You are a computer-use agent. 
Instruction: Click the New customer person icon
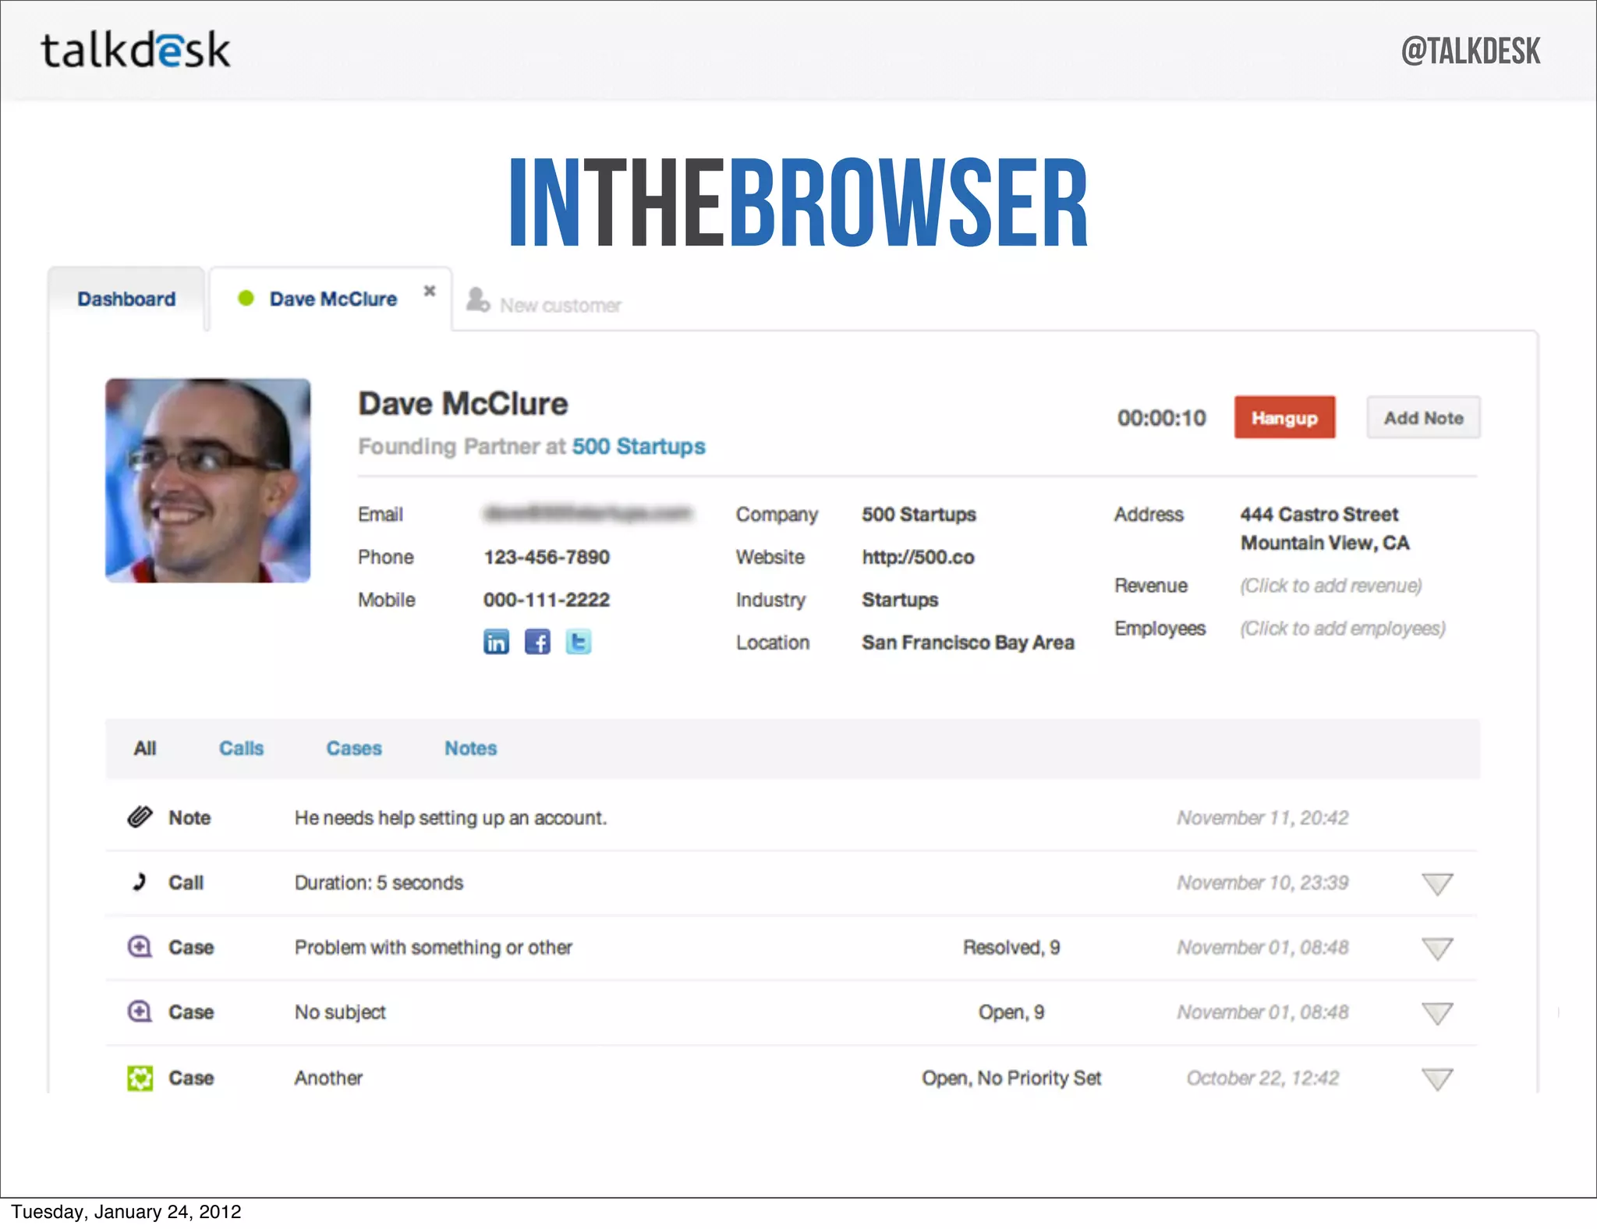[477, 299]
